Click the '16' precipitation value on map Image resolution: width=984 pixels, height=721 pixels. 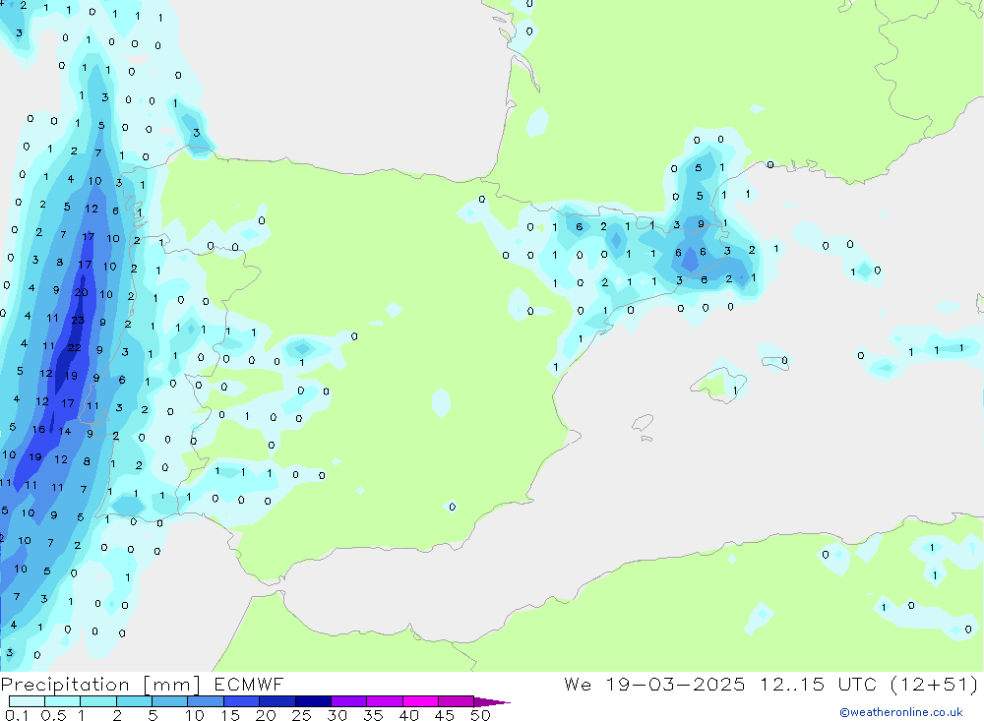click(39, 429)
